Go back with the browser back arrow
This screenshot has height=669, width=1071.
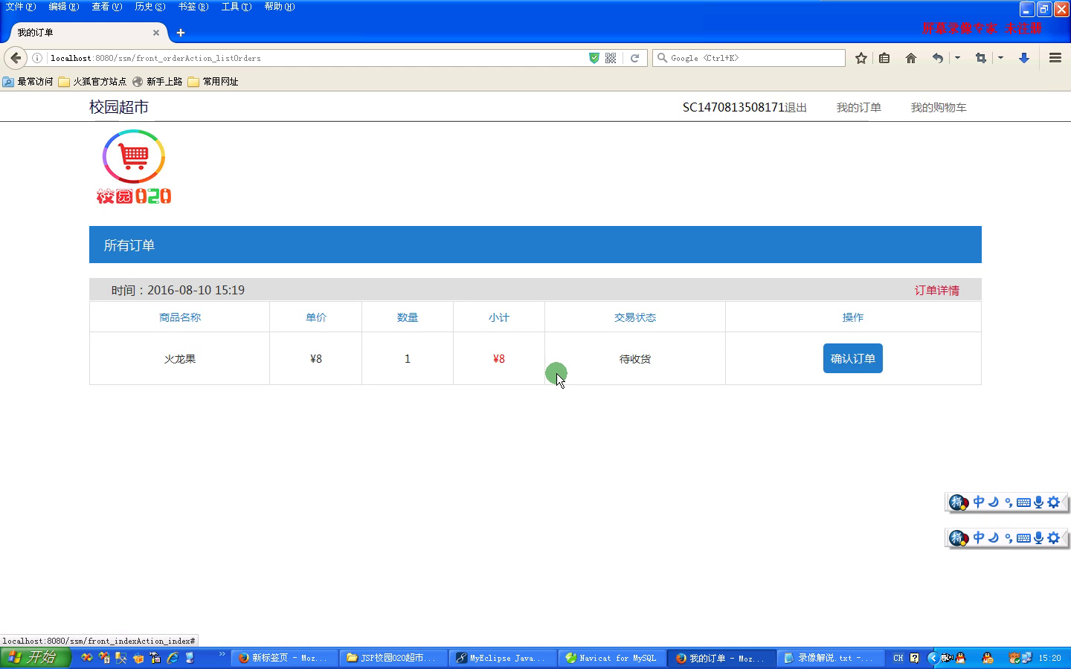[16, 58]
